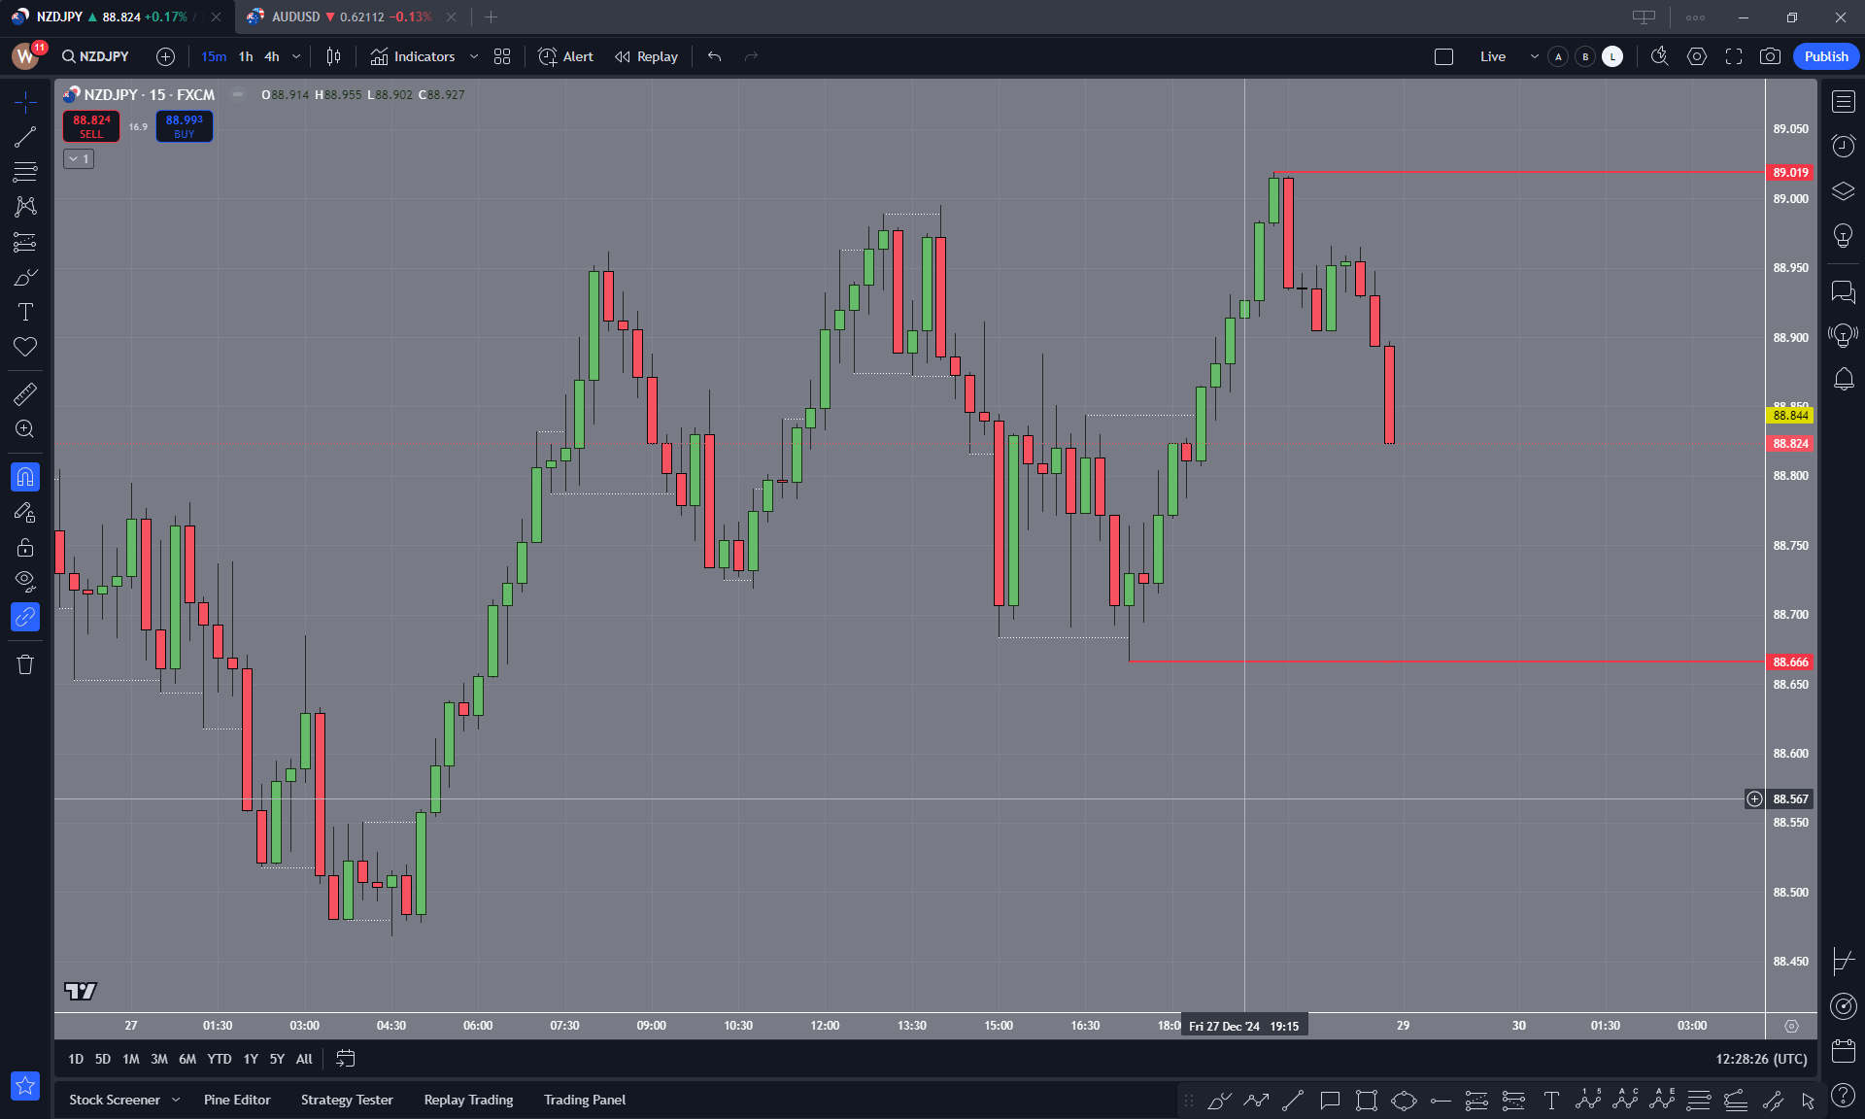The height and width of the screenshot is (1119, 1865).
Task: Take a chart snapshot with camera icon
Action: (x=1770, y=56)
